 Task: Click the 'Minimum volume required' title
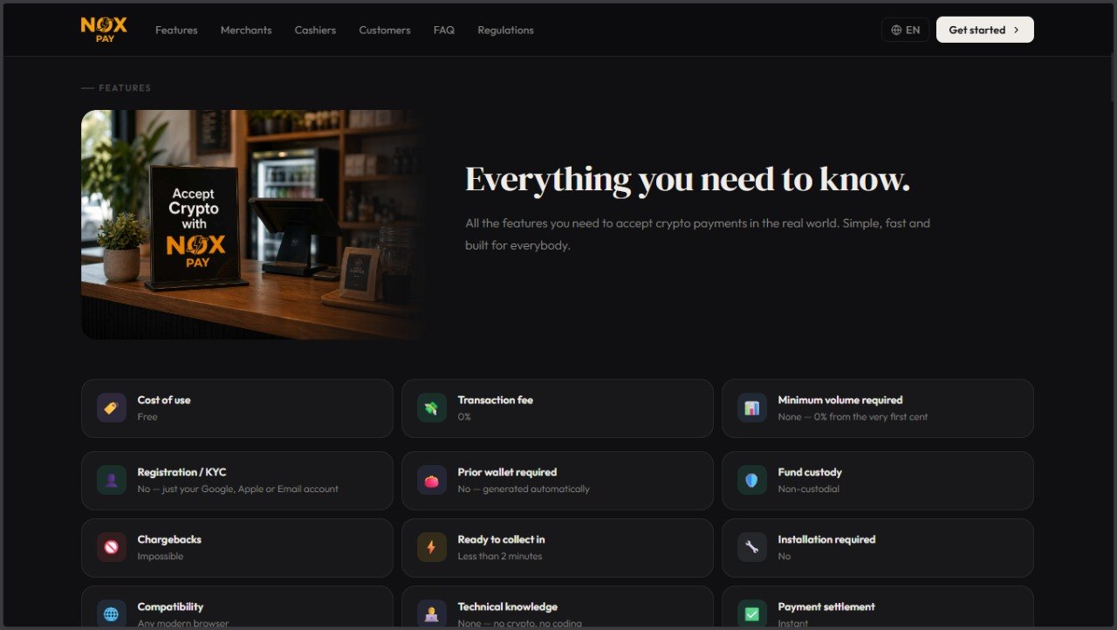pyautogui.click(x=840, y=400)
